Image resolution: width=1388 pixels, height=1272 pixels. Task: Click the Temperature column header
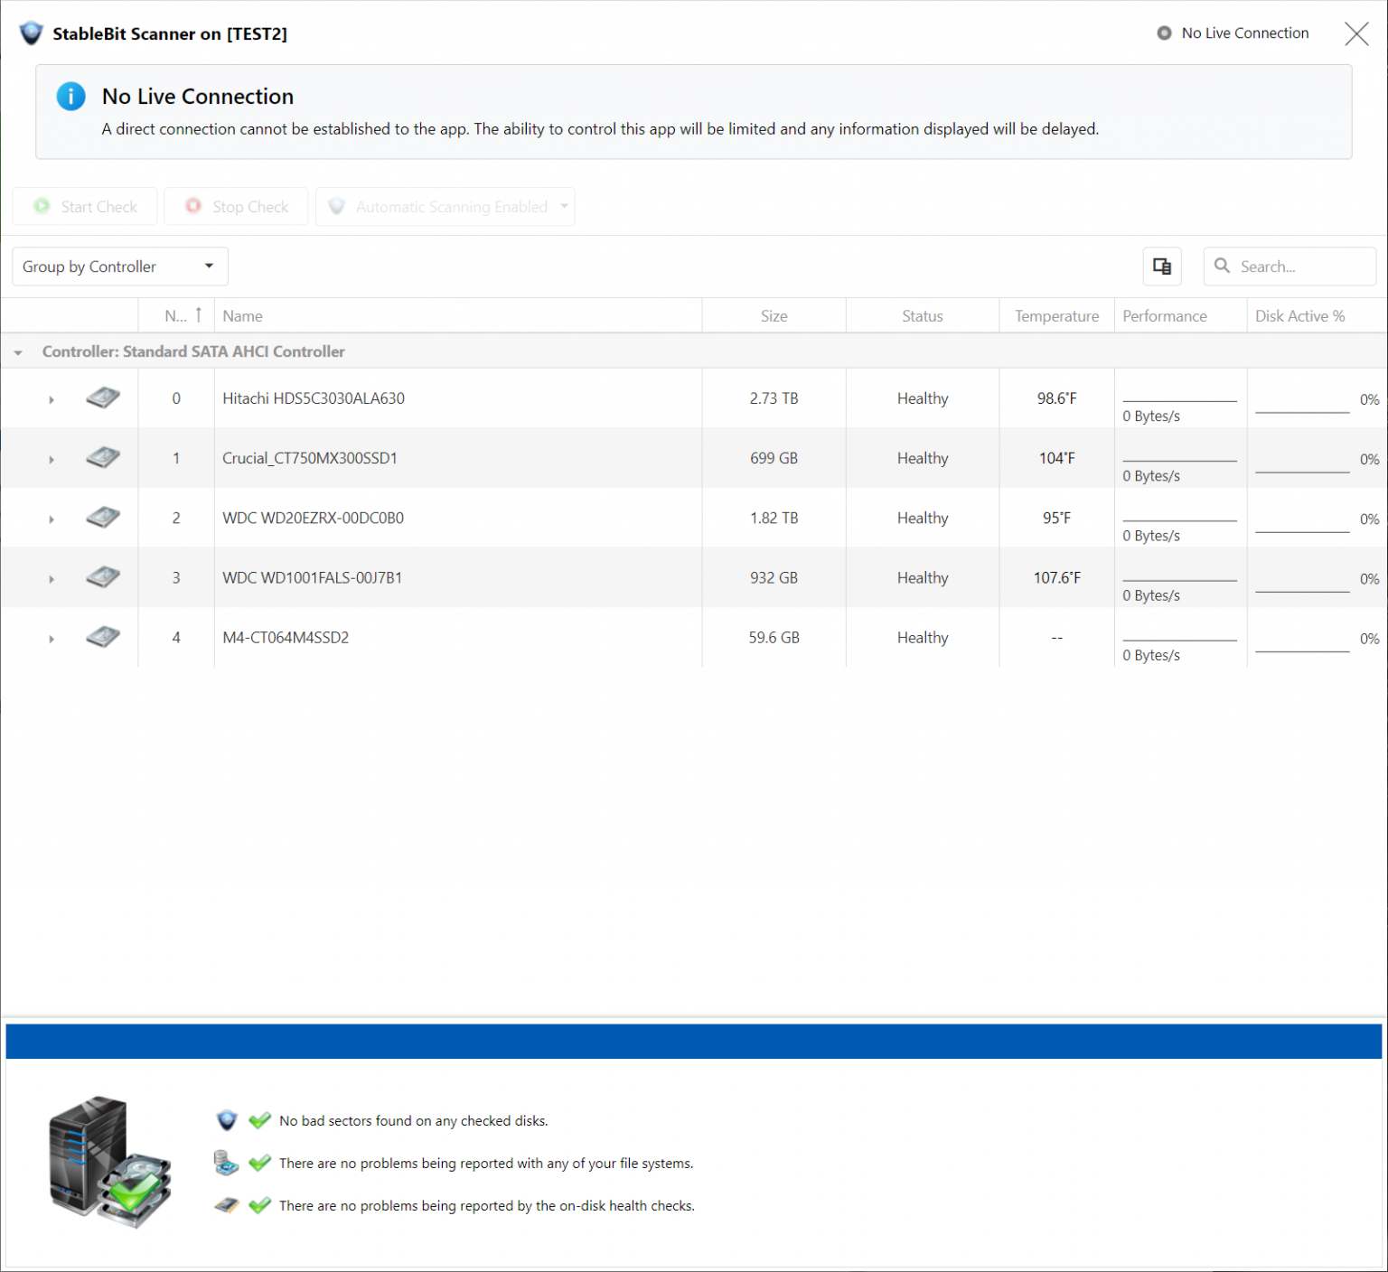click(1056, 315)
